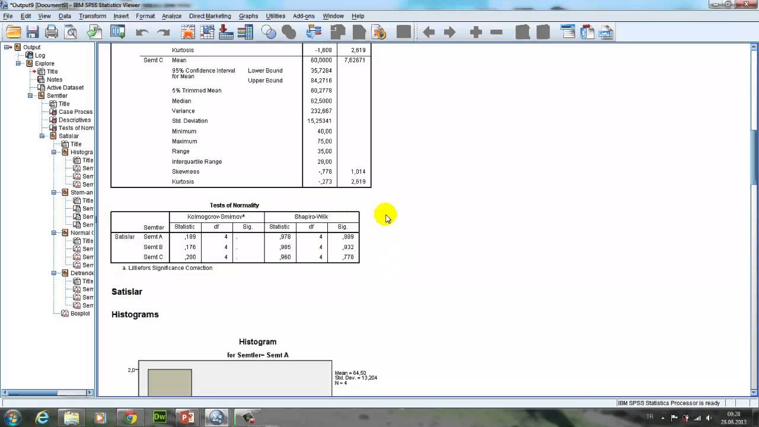The height and width of the screenshot is (427, 759).
Task: Click the Variables info toolbar icon
Action: [x=245, y=32]
